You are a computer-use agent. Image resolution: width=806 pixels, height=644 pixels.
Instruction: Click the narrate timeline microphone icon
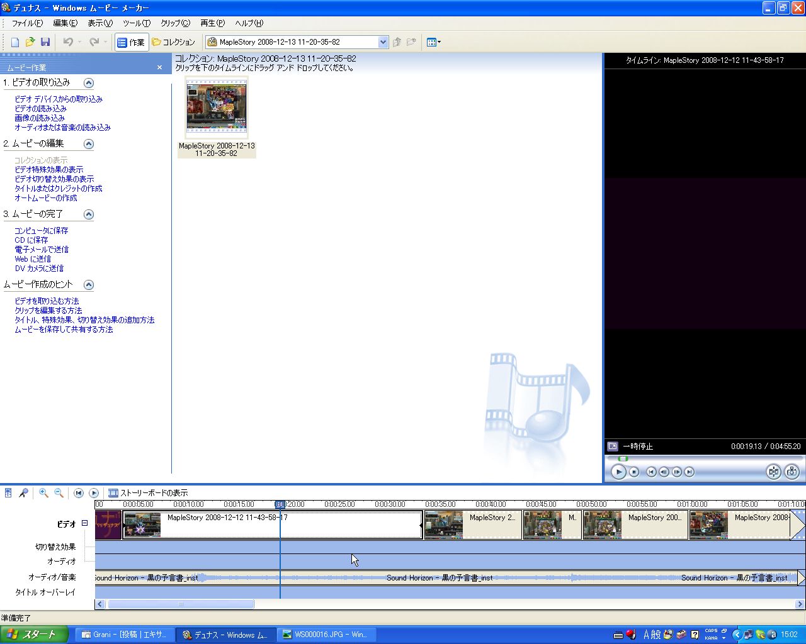pos(23,493)
